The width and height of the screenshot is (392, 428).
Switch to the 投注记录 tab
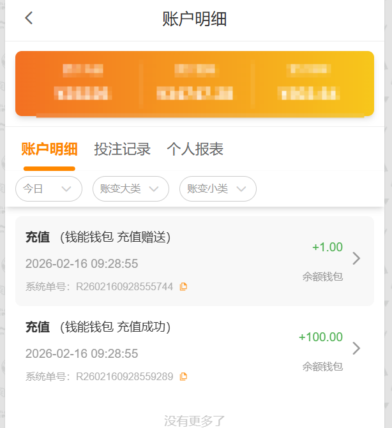point(122,149)
